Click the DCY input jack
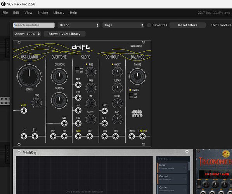 pos(104,111)
